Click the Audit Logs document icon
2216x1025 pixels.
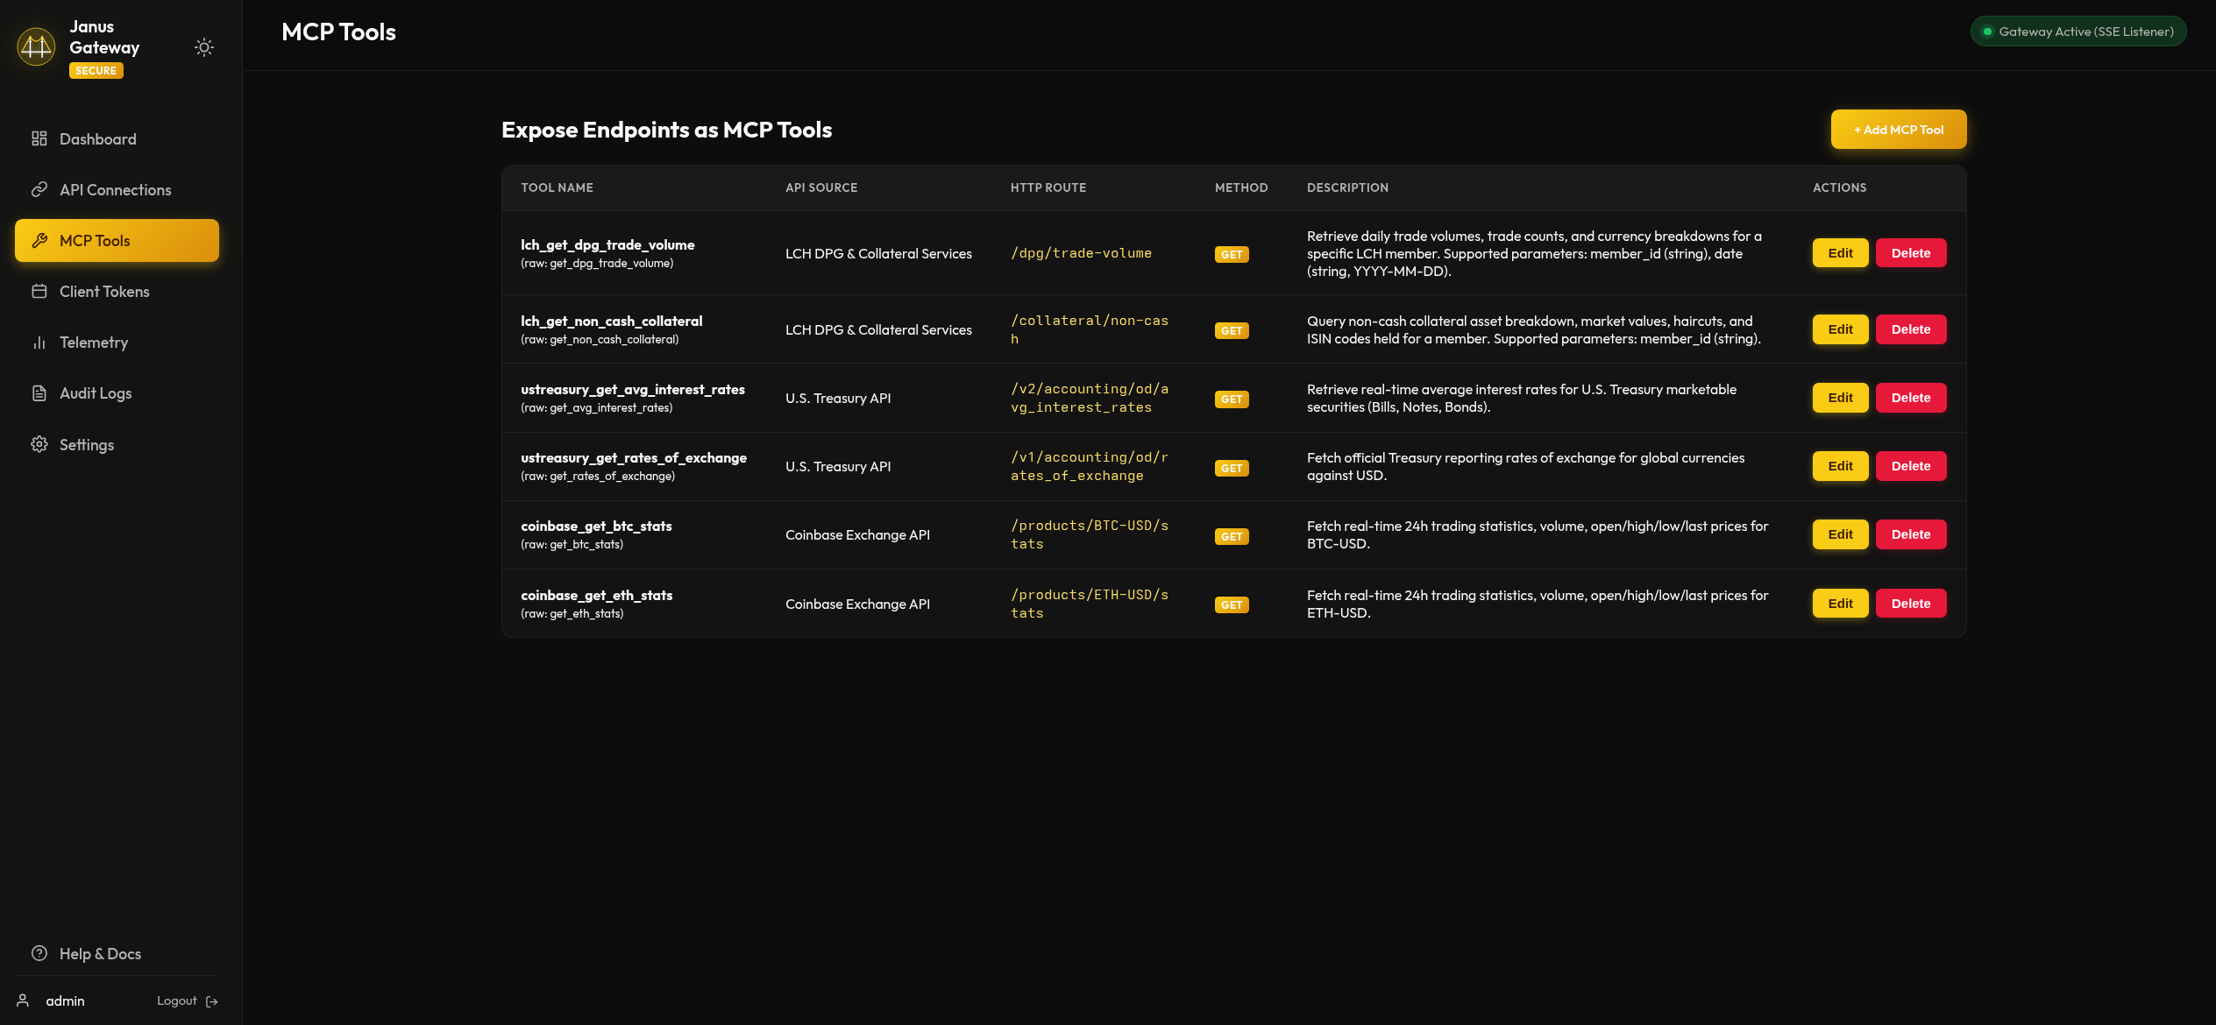click(39, 392)
